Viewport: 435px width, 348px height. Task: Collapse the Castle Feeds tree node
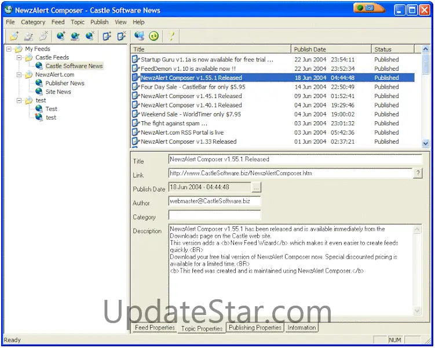click(19, 58)
